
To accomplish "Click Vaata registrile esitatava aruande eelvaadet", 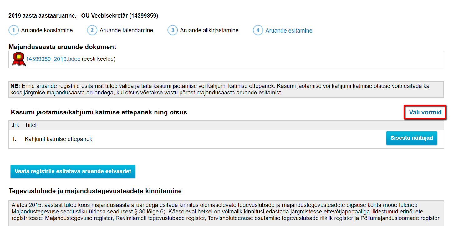I will (73, 171).
